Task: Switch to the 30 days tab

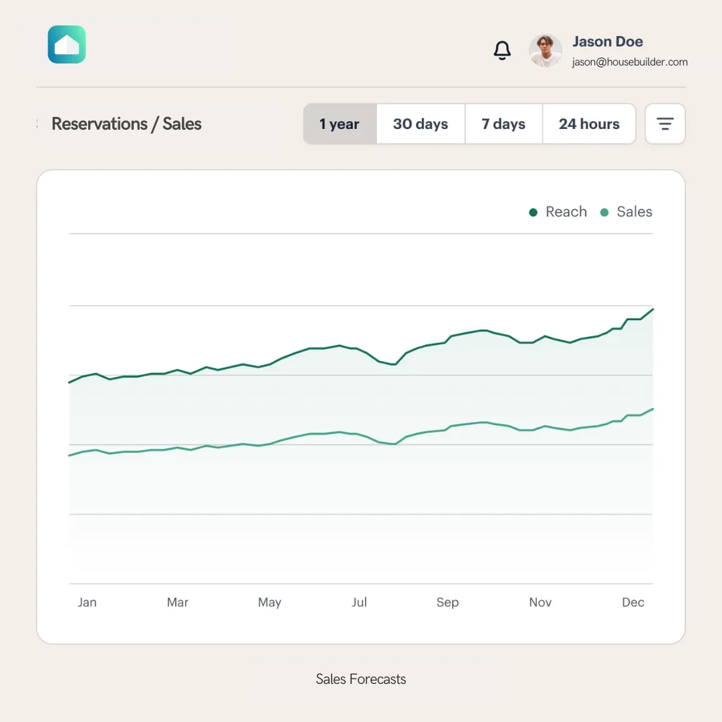Action: click(x=420, y=124)
